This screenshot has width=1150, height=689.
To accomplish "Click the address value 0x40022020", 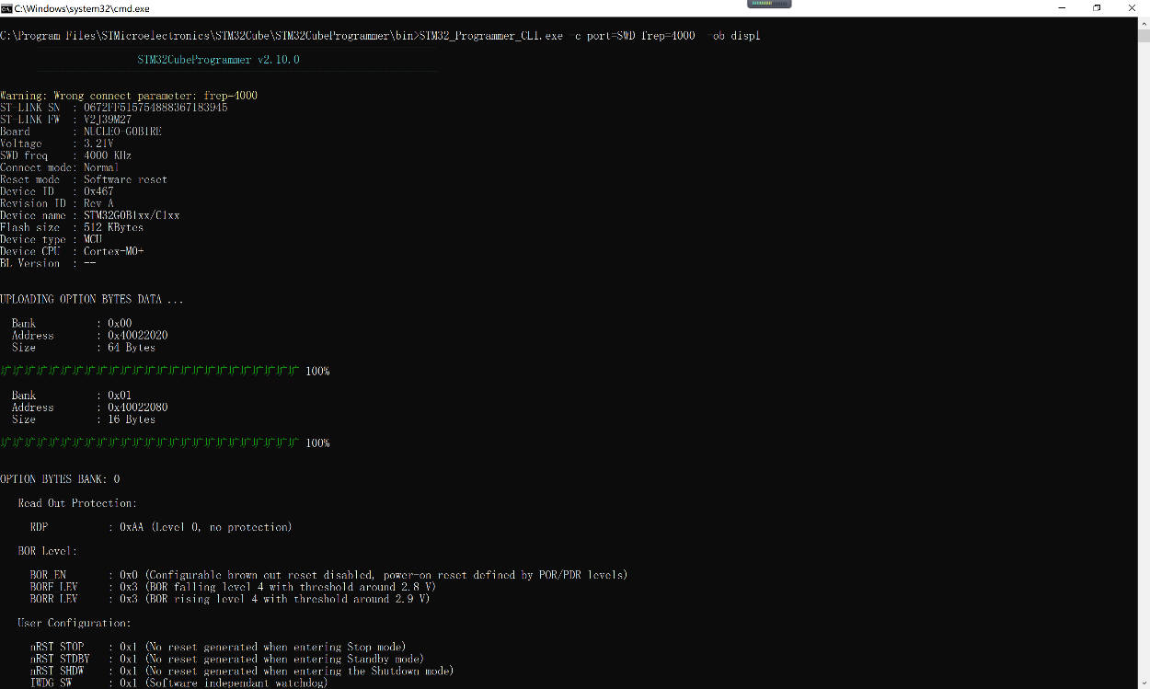I will (137, 336).
